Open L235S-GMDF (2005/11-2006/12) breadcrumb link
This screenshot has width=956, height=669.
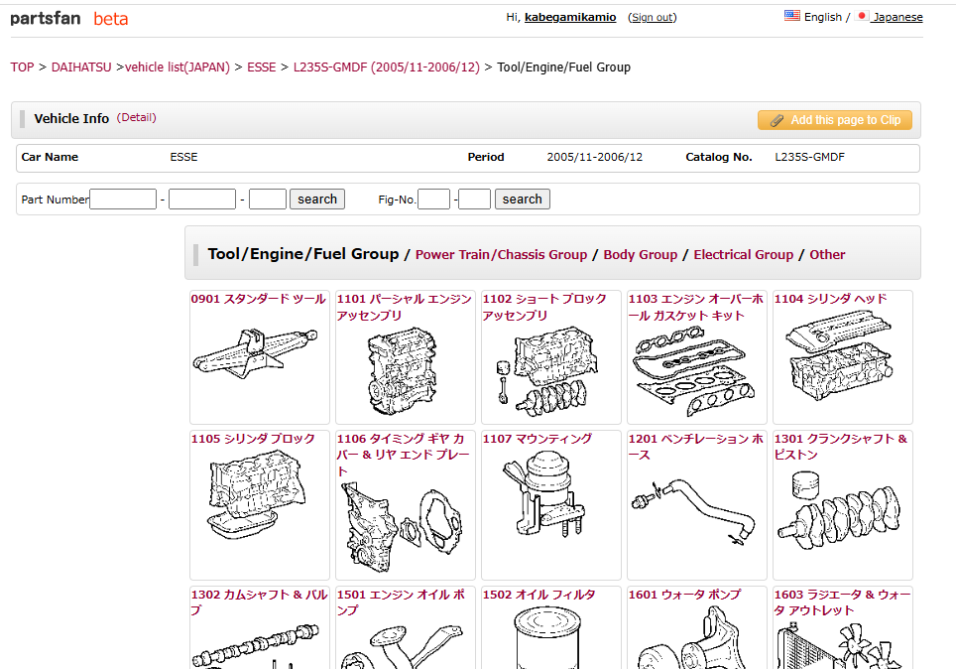pos(387,67)
